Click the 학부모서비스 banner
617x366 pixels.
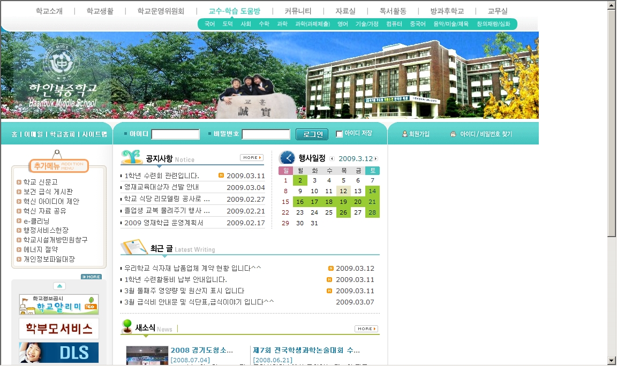(59, 328)
